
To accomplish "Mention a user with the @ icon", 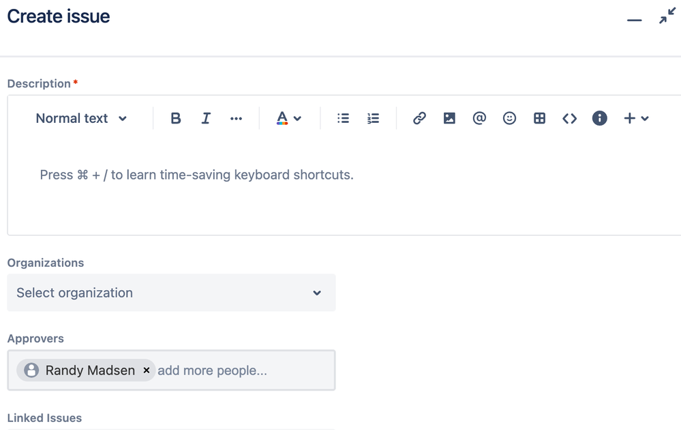I will coord(479,117).
